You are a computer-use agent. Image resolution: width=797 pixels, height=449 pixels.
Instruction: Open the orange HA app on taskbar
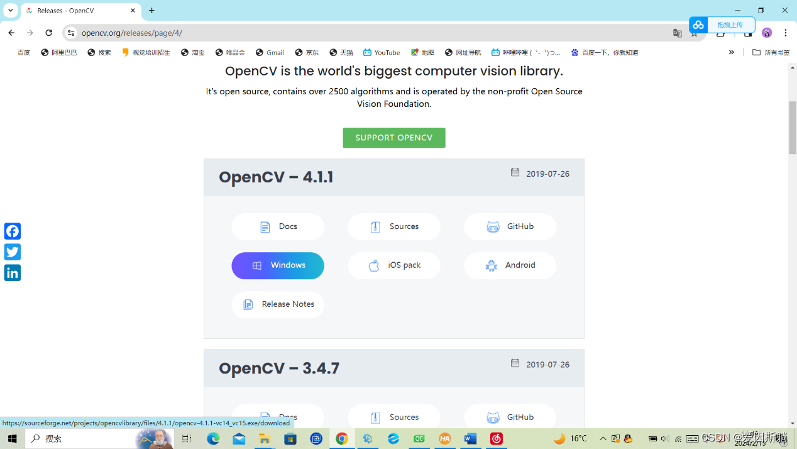click(445, 439)
